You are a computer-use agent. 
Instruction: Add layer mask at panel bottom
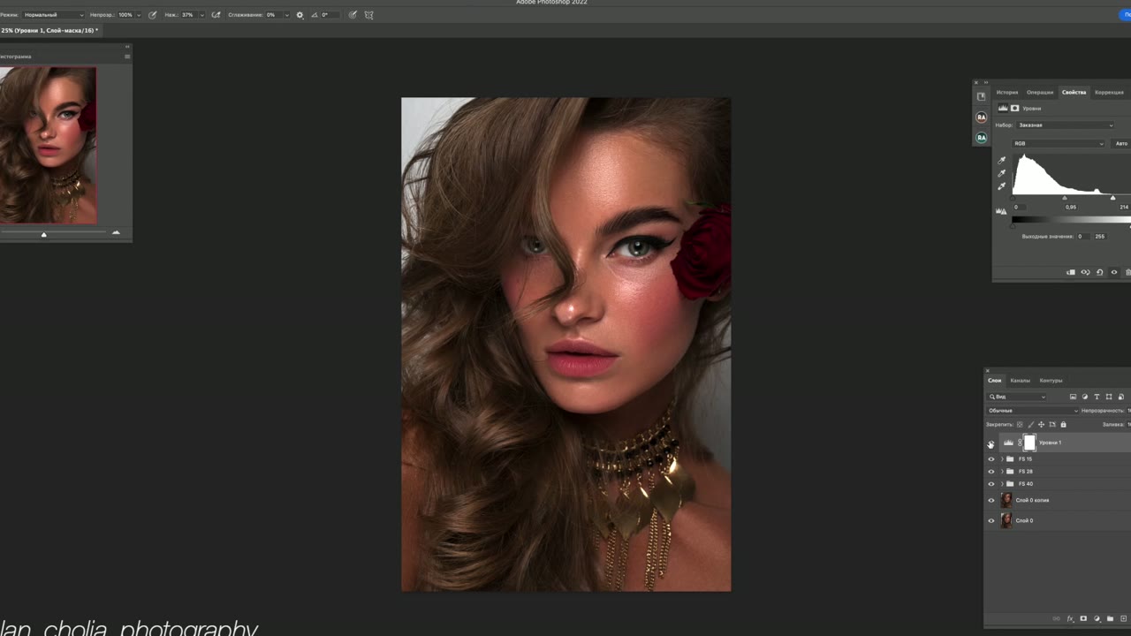1083,619
